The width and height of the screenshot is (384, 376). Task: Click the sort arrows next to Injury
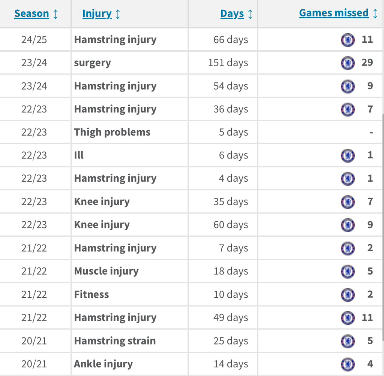click(x=118, y=14)
